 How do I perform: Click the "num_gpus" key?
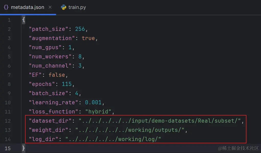[x=45, y=47]
